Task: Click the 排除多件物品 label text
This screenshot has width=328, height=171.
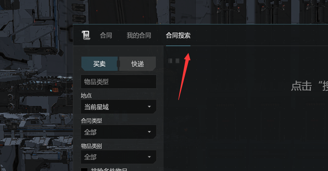Action: (109, 169)
